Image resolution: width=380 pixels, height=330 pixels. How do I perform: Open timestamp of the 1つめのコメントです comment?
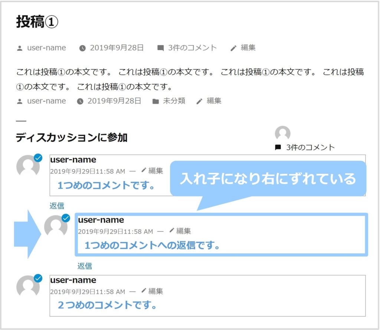(88, 171)
